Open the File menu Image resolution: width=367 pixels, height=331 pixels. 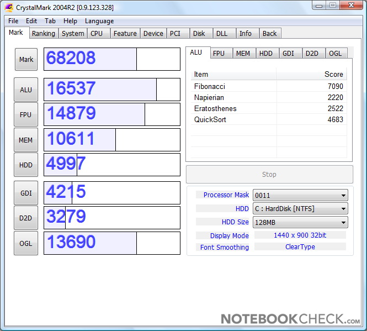13,21
